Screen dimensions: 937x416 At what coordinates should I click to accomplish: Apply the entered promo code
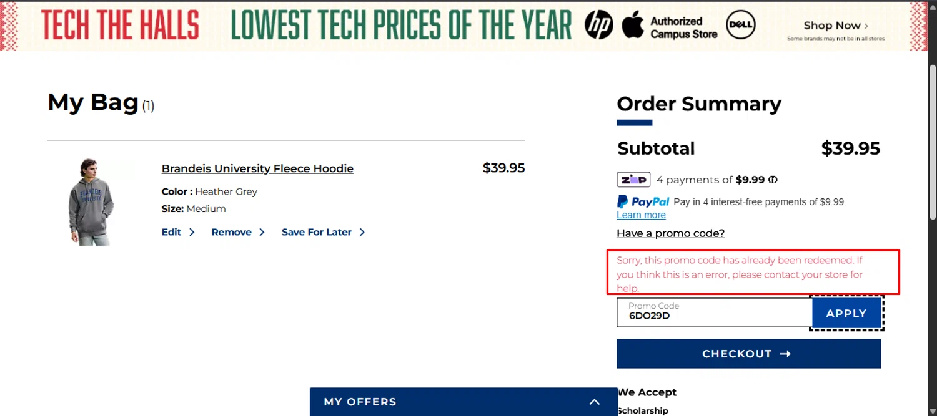click(846, 313)
